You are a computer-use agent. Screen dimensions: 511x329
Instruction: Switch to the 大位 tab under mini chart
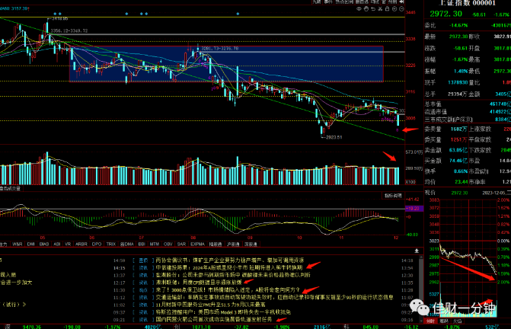tap(457, 321)
